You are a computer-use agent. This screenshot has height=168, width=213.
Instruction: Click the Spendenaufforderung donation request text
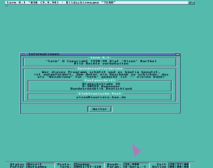tap(101, 74)
